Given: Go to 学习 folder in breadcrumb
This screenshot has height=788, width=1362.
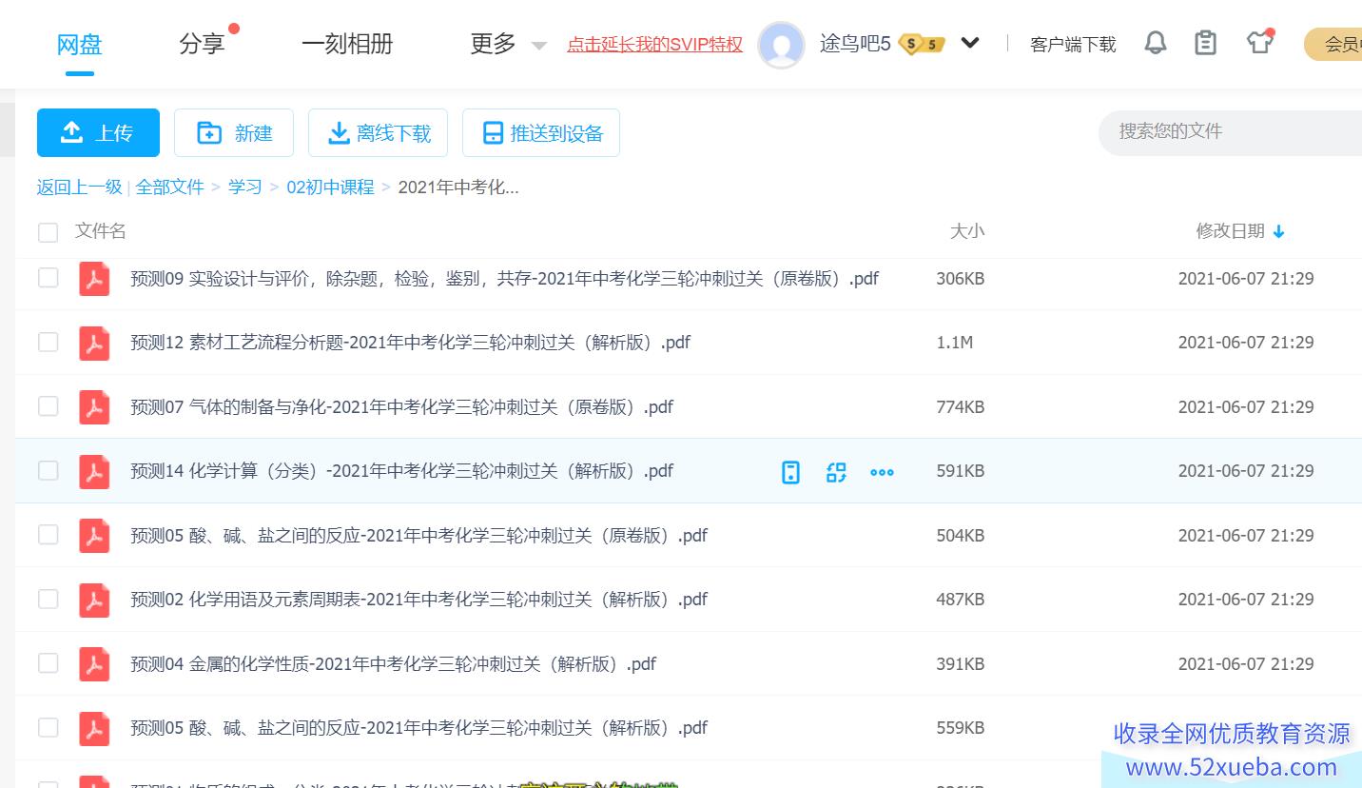Looking at the screenshot, I should pyautogui.click(x=245, y=187).
